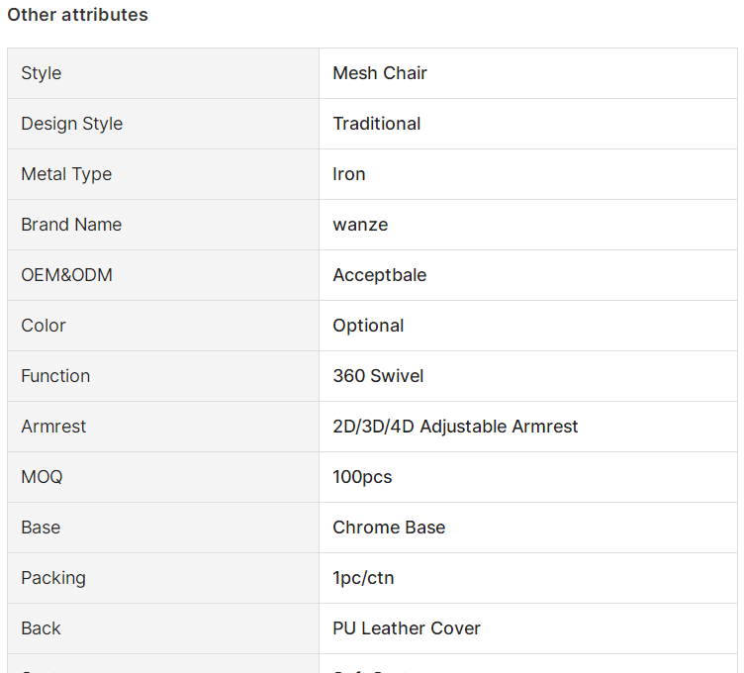Click the 1pc/ctn packing value
The image size is (744, 673).
363,578
